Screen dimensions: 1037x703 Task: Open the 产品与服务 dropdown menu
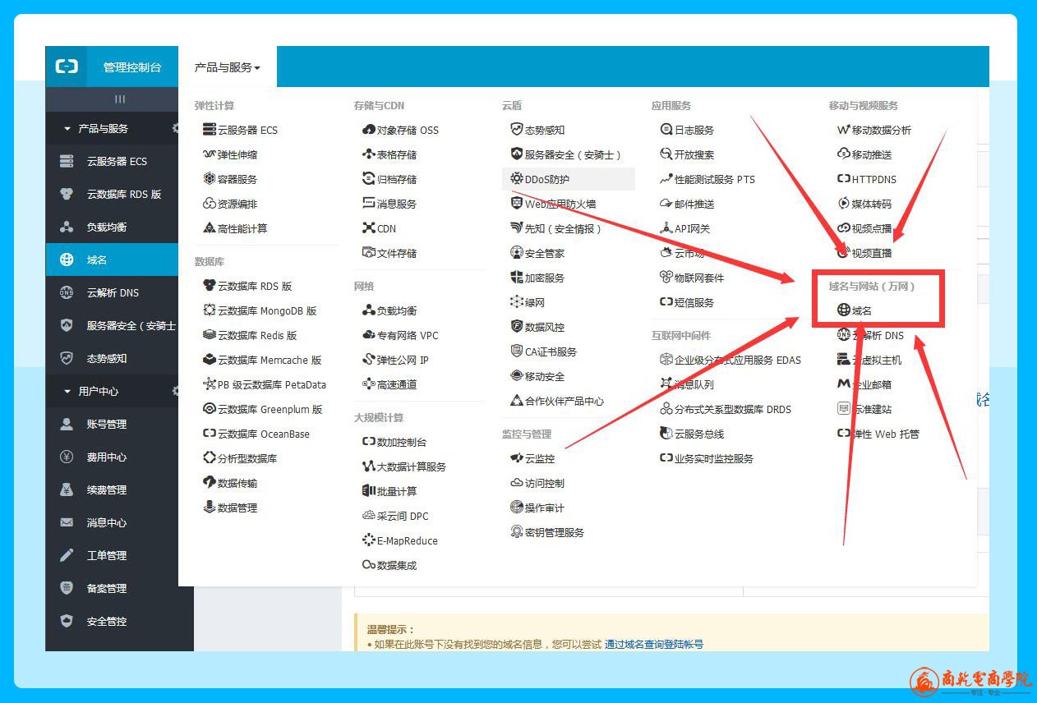tap(228, 67)
